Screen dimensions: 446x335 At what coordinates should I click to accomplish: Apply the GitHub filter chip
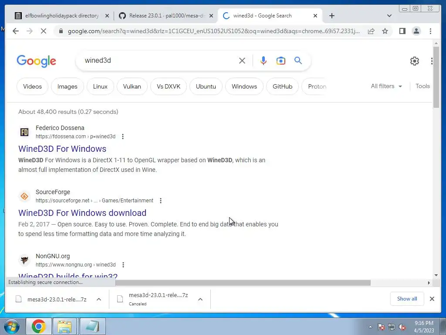click(282, 86)
